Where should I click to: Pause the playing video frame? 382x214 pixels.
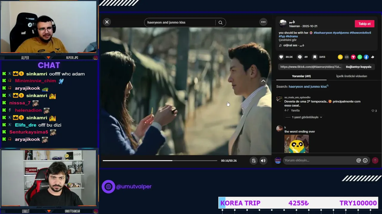[186, 91]
